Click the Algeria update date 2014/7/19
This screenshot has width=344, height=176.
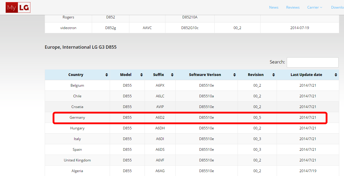pyautogui.click(x=308, y=171)
